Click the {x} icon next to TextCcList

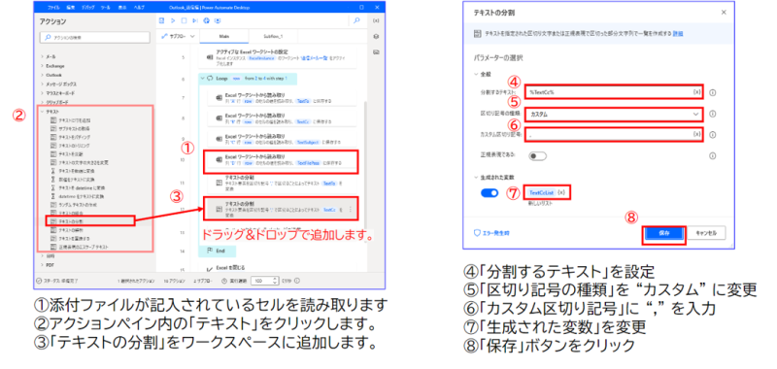tap(561, 192)
